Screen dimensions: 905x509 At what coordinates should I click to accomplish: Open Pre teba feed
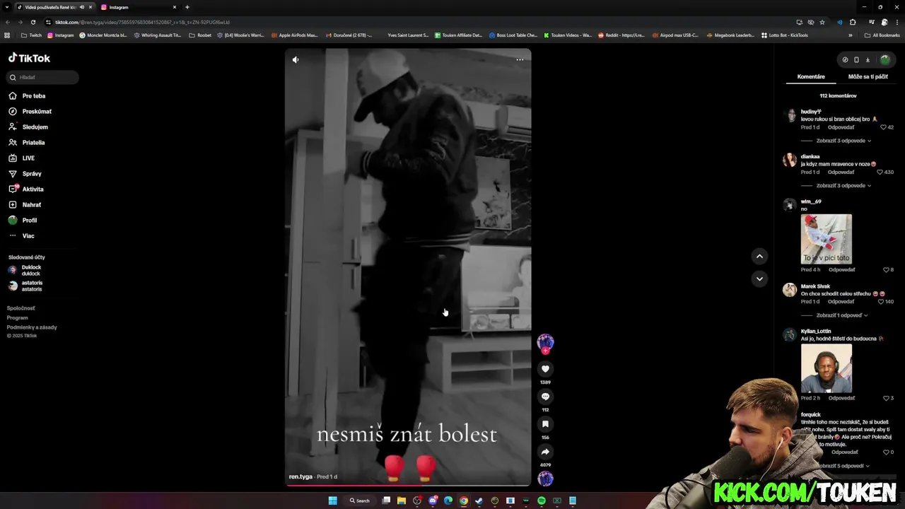point(28,96)
